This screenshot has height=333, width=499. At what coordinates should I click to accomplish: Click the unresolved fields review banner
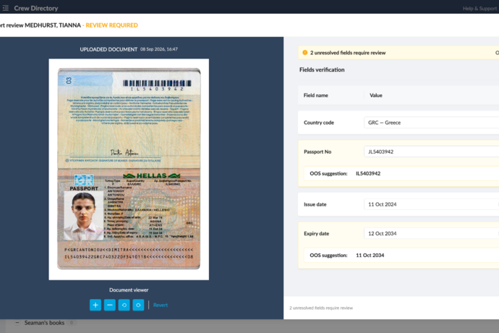click(x=398, y=53)
